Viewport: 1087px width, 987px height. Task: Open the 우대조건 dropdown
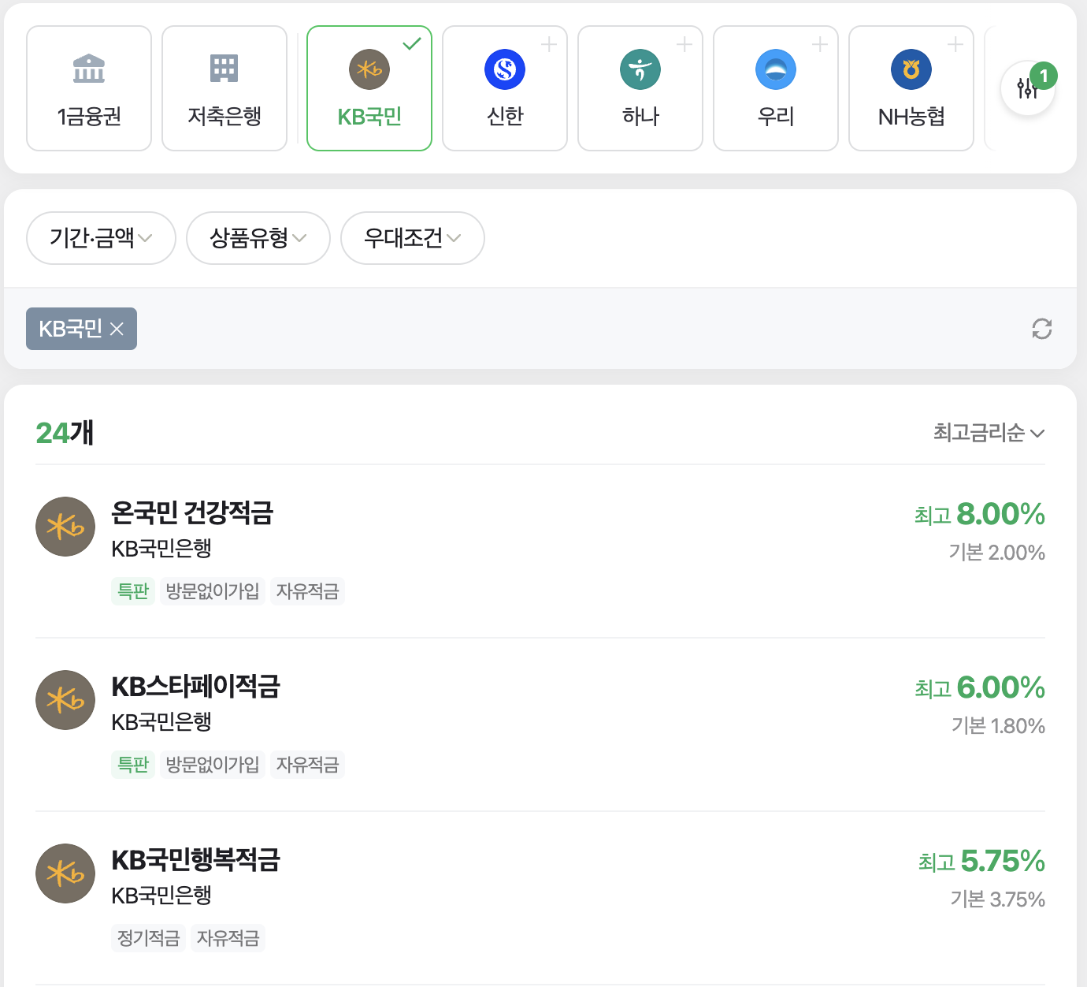pyautogui.click(x=412, y=238)
